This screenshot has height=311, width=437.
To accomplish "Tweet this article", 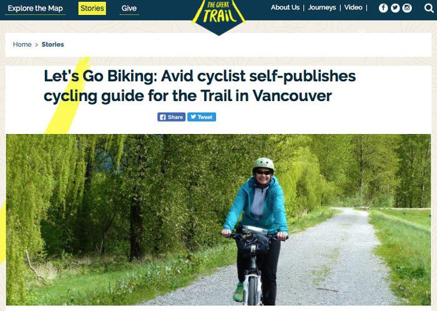I will coord(202,117).
